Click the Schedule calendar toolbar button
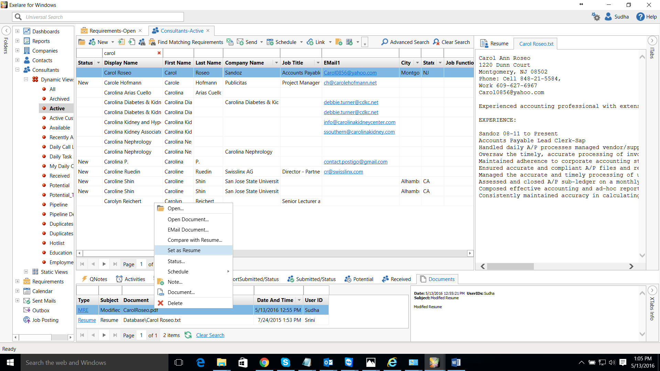The image size is (660, 371). 282,42
